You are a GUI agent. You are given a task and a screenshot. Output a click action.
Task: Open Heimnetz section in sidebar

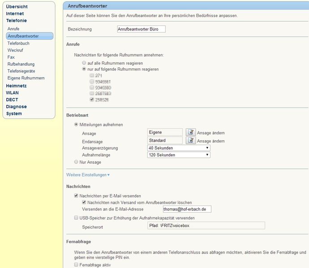tap(16, 86)
